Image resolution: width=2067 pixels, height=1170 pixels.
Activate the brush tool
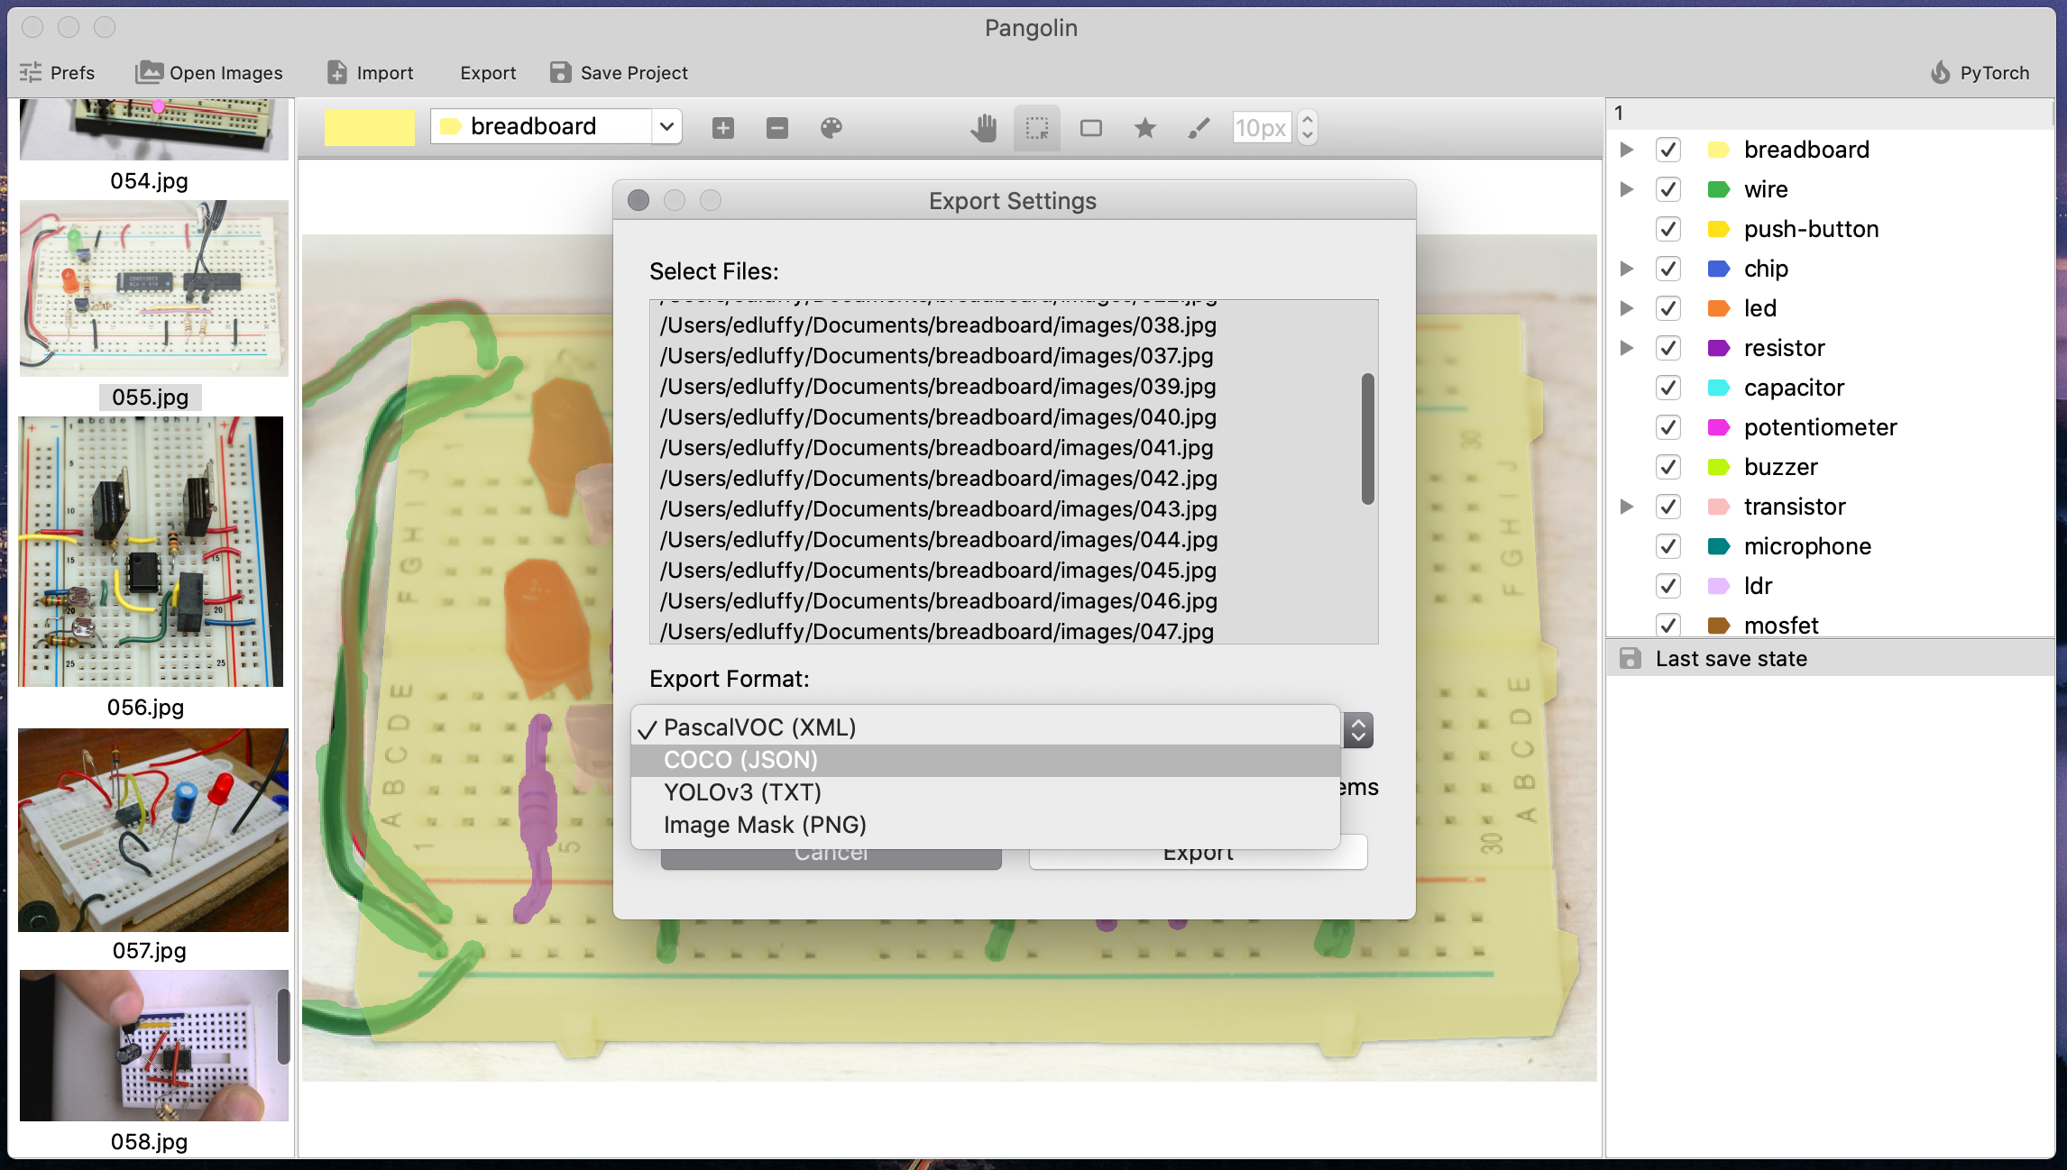point(1199,128)
